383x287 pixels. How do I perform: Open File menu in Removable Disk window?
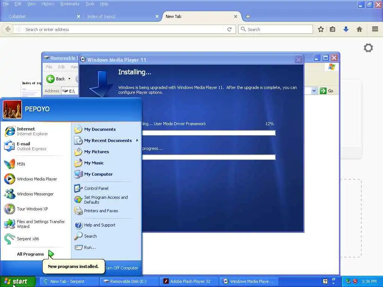(49, 67)
